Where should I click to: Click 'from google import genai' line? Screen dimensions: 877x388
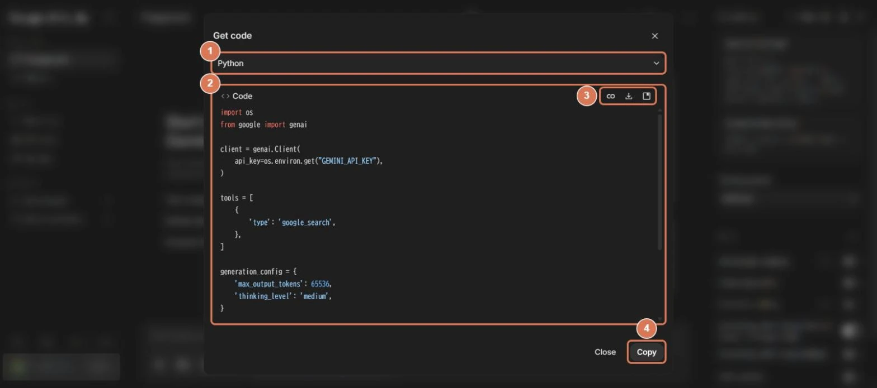pyautogui.click(x=263, y=124)
